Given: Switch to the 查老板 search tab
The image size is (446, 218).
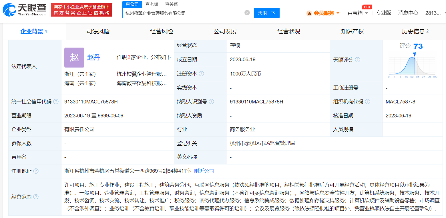Looking at the screenshot, I should pos(152,4).
